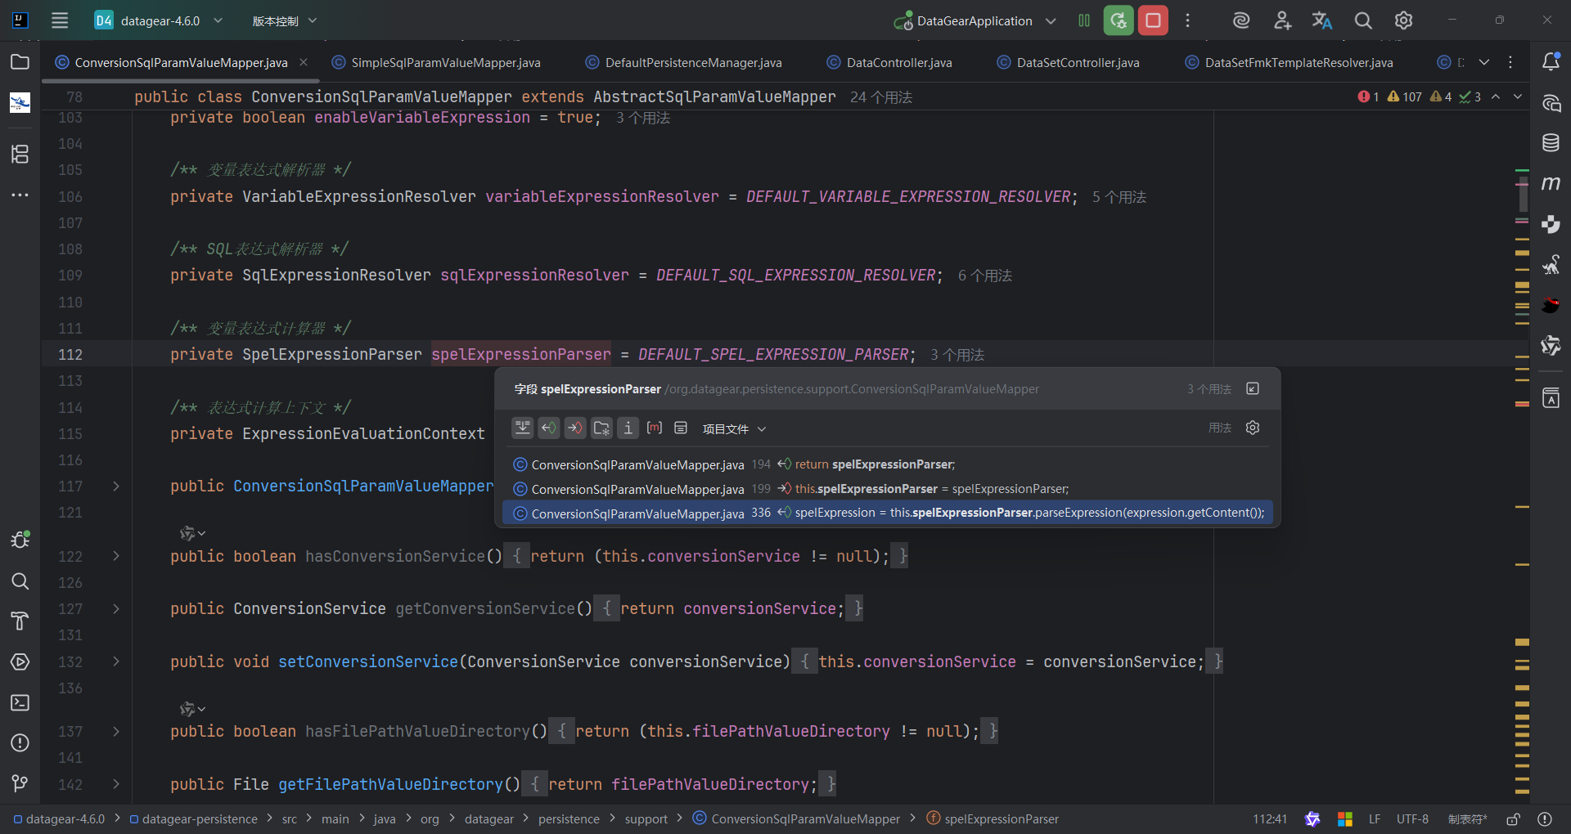Go to next highlighted problem arrow down
This screenshot has height=834, width=1571.
(x=1518, y=96)
